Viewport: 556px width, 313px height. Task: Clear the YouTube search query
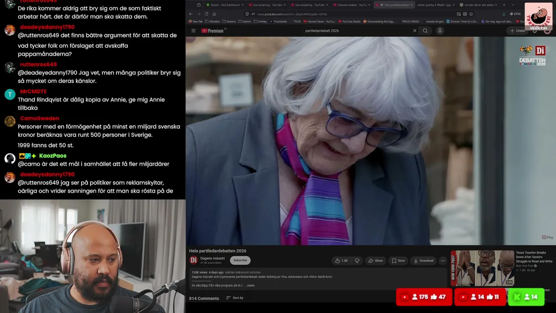414,31
